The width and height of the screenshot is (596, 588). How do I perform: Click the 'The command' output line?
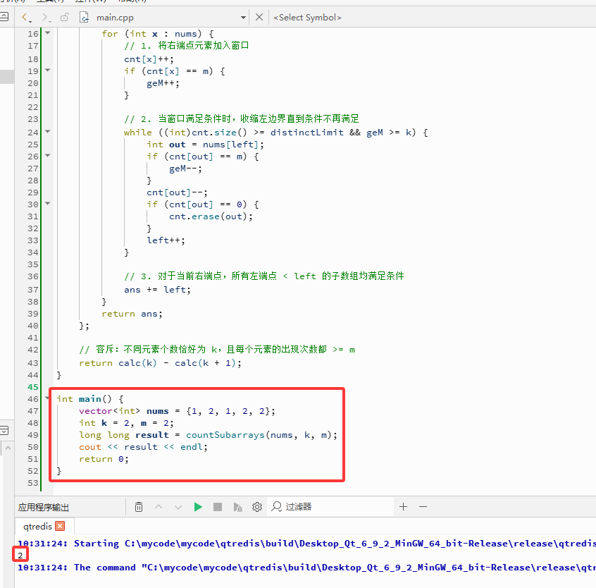306,568
